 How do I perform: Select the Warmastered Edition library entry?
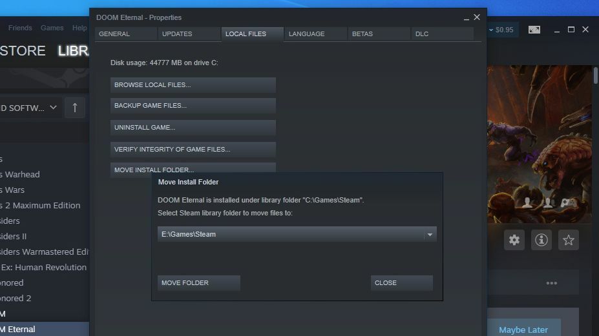(45, 252)
